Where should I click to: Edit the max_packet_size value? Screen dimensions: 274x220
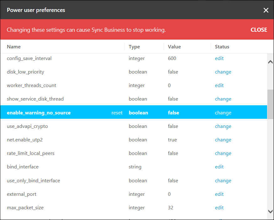[219, 208]
